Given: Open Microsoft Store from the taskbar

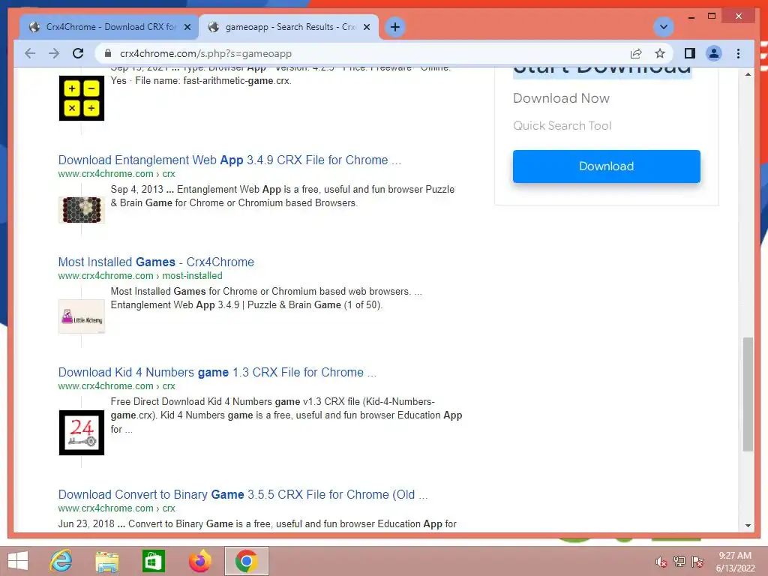Looking at the screenshot, I should point(153,561).
